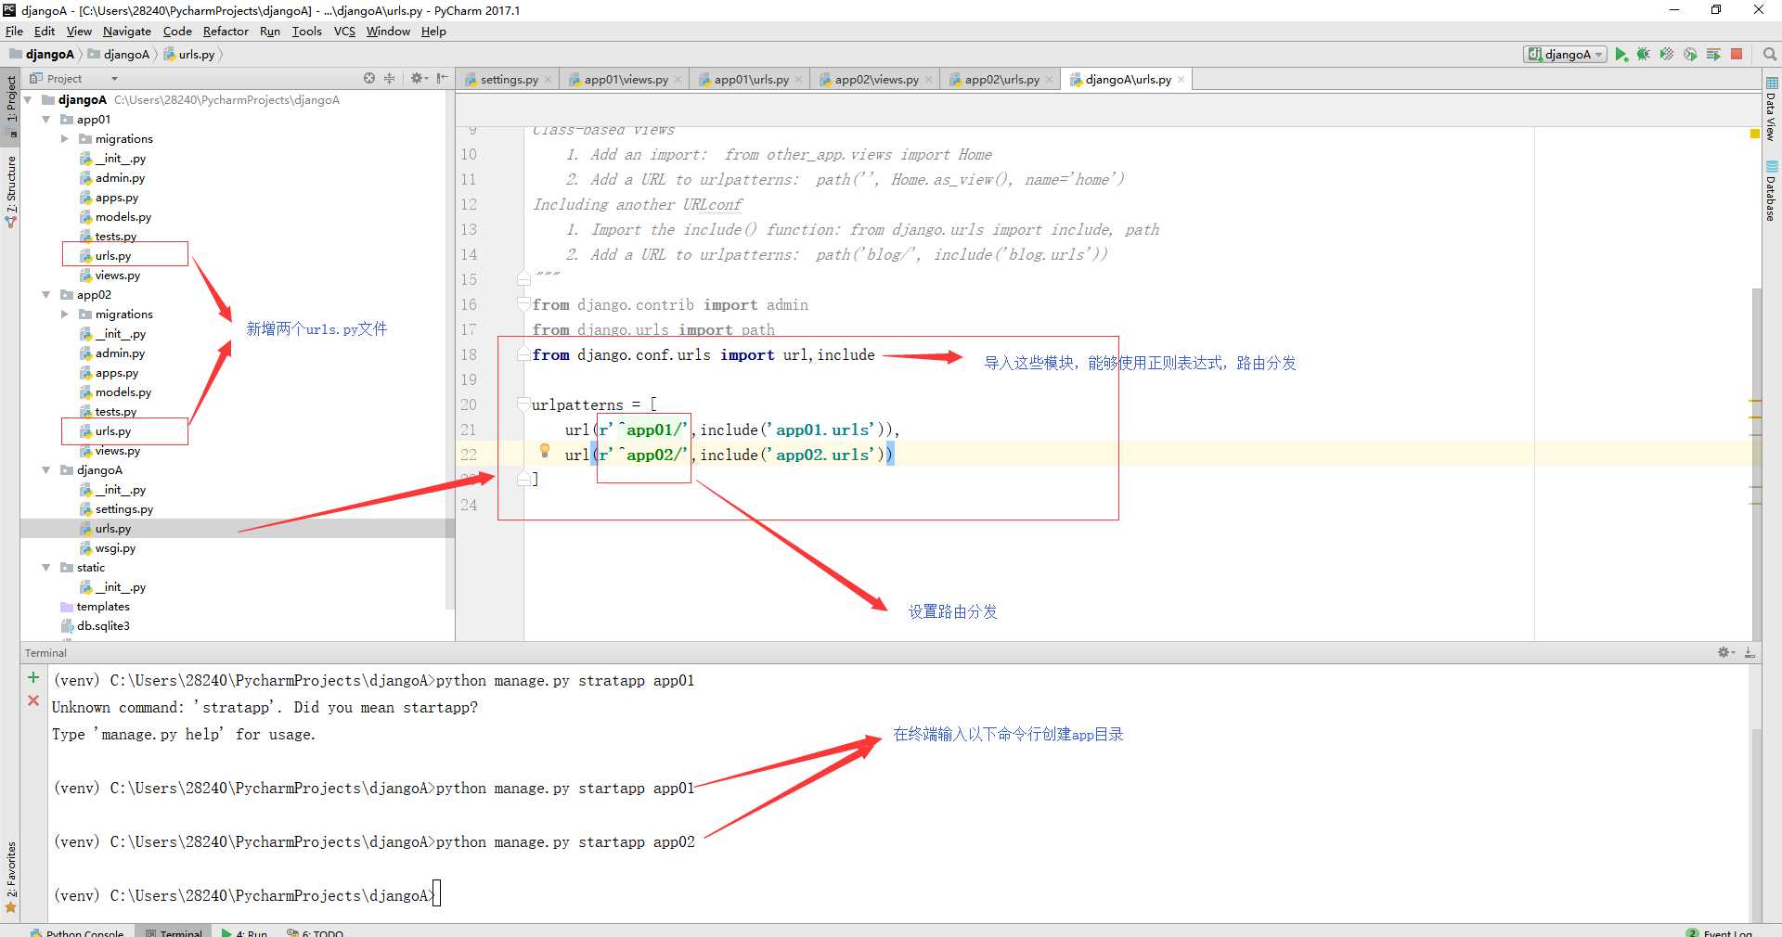Open the File menu
The height and width of the screenshot is (937, 1782).
[14, 32]
